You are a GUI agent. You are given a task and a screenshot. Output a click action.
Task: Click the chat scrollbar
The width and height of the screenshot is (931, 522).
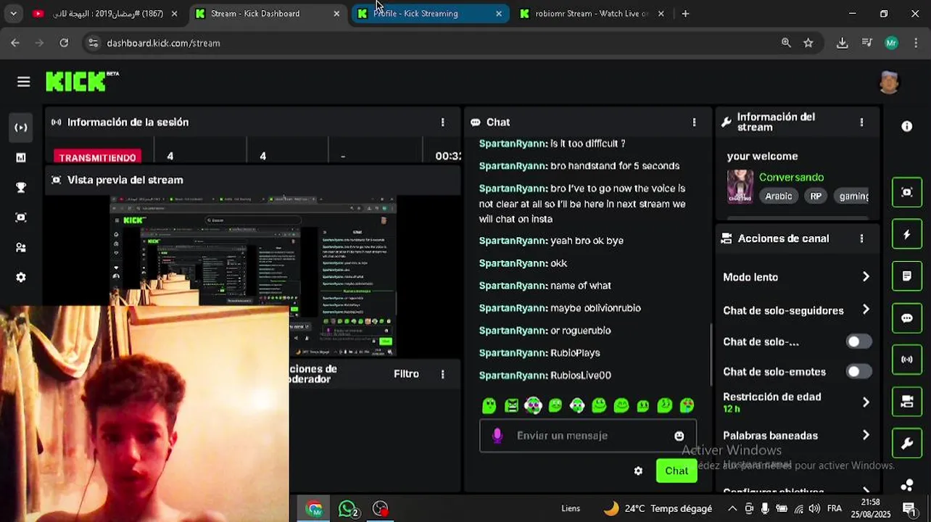tap(711, 354)
